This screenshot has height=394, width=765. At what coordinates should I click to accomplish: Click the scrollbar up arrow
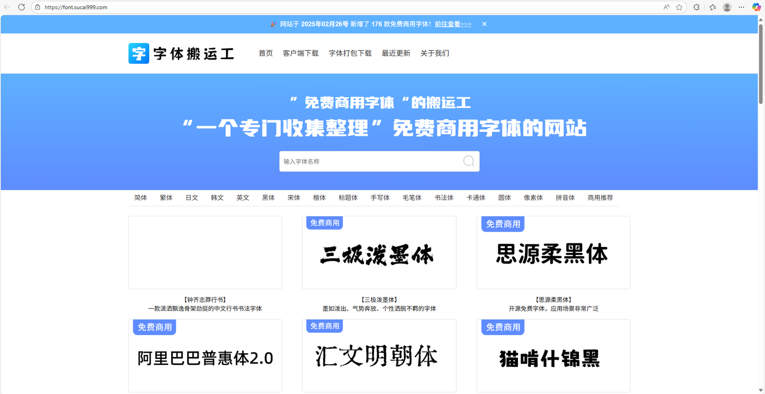point(761,19)
